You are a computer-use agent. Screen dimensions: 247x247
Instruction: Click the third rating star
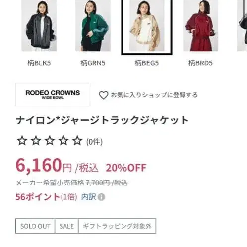point(50,141)
